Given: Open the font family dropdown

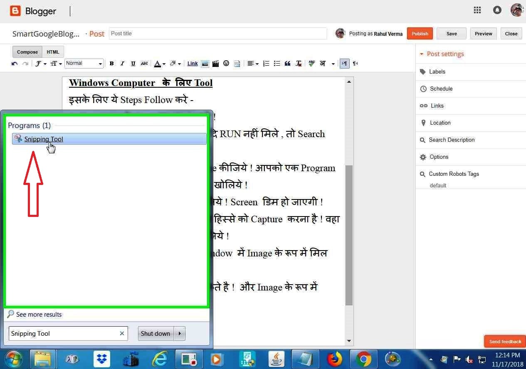Looking at the screenshot, I should [x=40, y=64].
